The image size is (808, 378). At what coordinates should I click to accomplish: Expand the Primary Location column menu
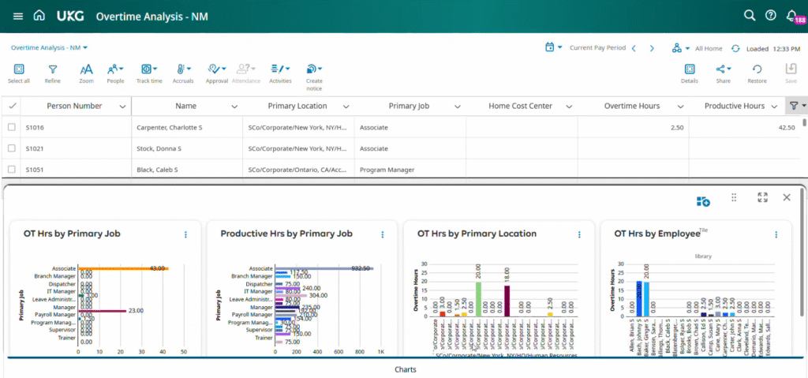click(346, 107)
